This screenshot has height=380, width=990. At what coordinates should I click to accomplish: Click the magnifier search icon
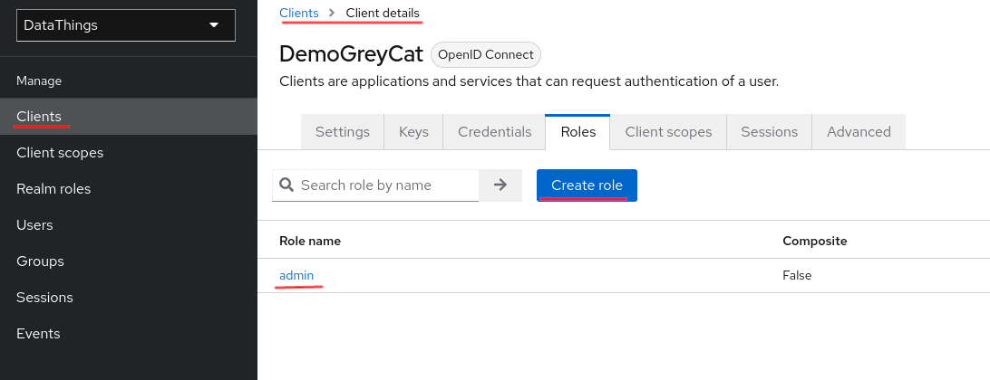click(x=286, y=185)
